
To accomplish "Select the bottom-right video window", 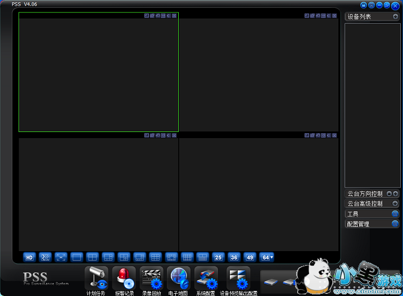I will 259,192.
